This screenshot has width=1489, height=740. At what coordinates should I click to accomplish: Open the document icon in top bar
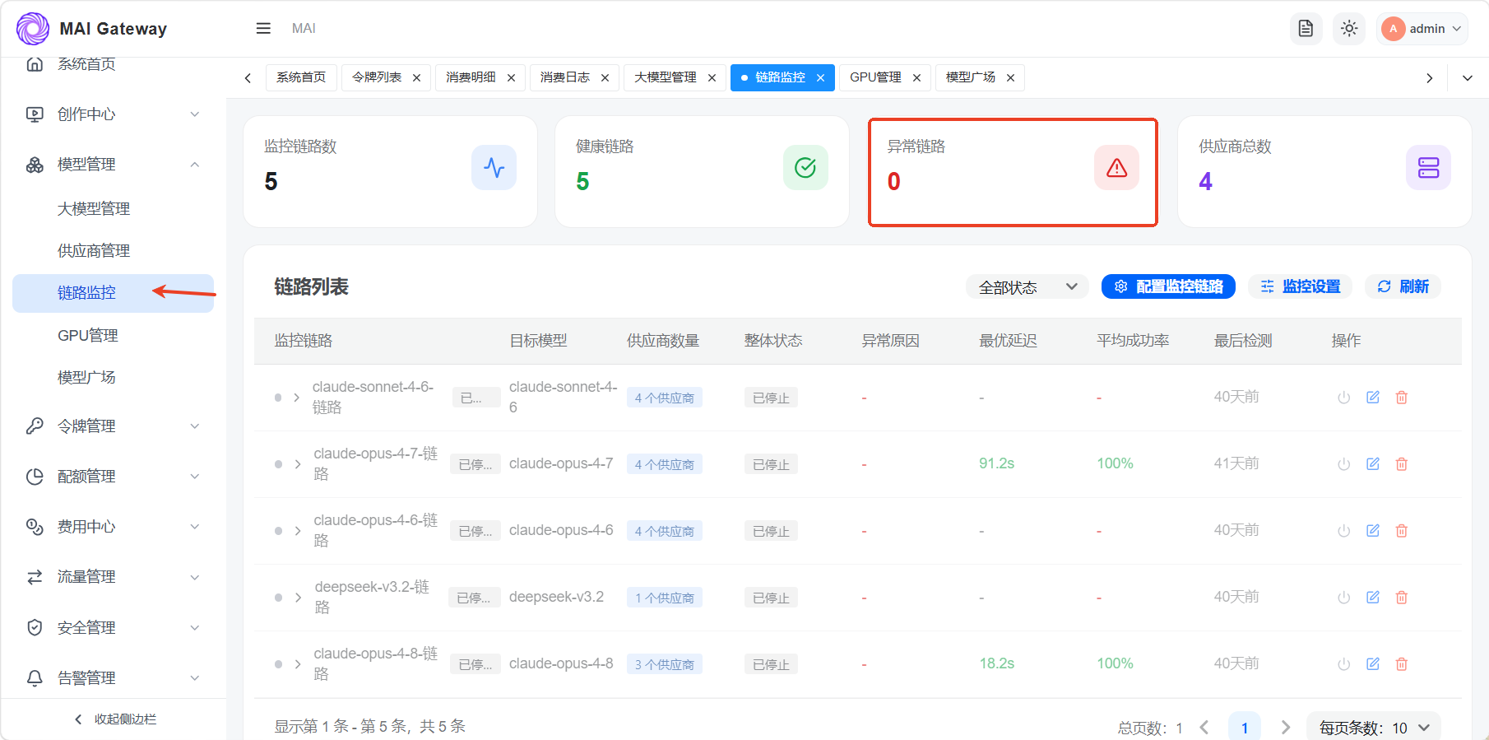pos(1306,29)
